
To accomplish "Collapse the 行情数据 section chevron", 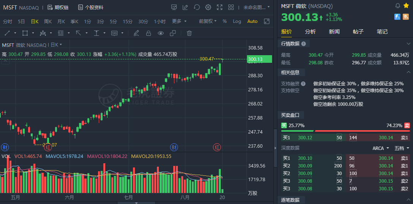I will [x=408, y=44].
